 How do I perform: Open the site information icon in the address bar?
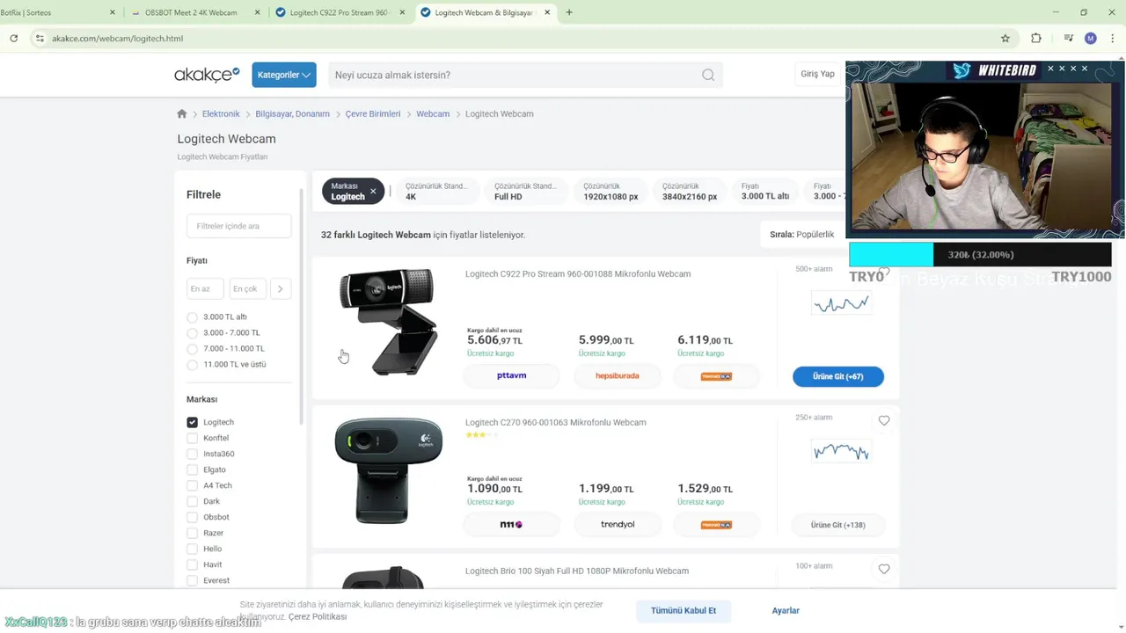pos(39,39)
